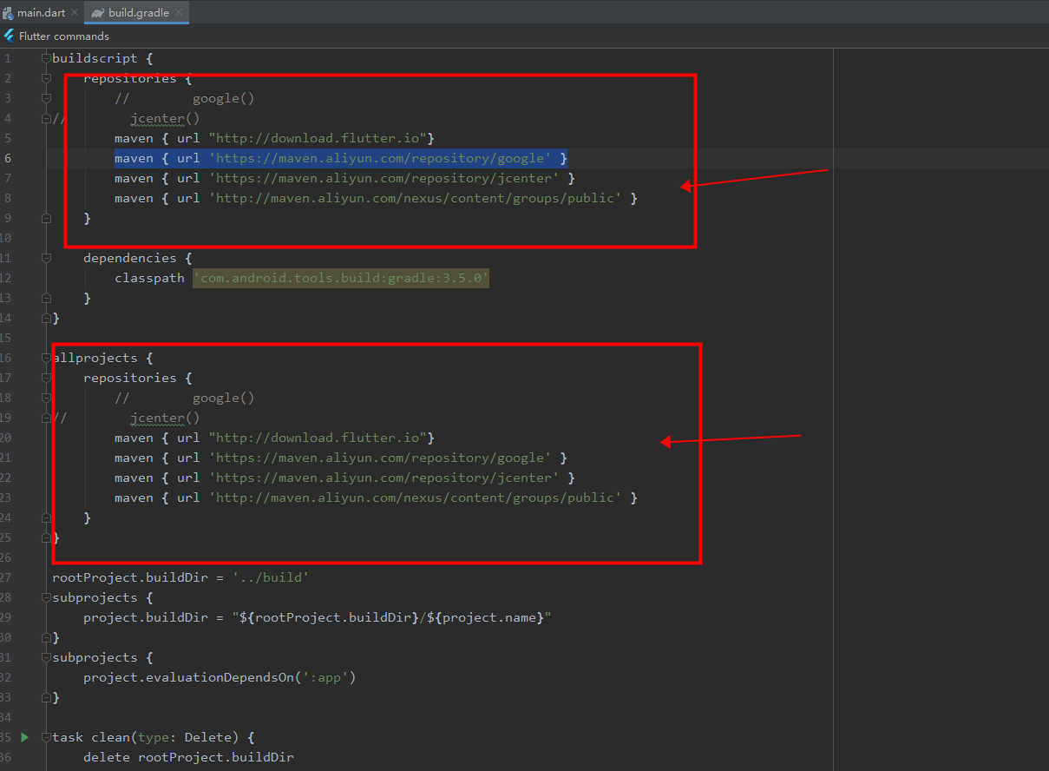Collapse the dependencies block fold marker
The image size is (1049, 771).
click(x=46, y=258)
